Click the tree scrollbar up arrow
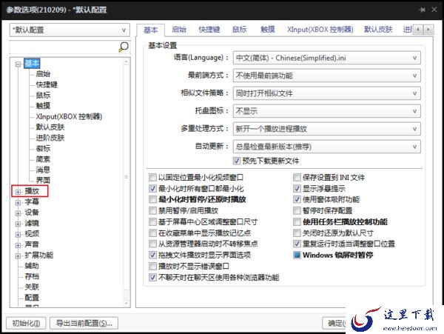The image size is (444, 334). (x=127, y=61)
